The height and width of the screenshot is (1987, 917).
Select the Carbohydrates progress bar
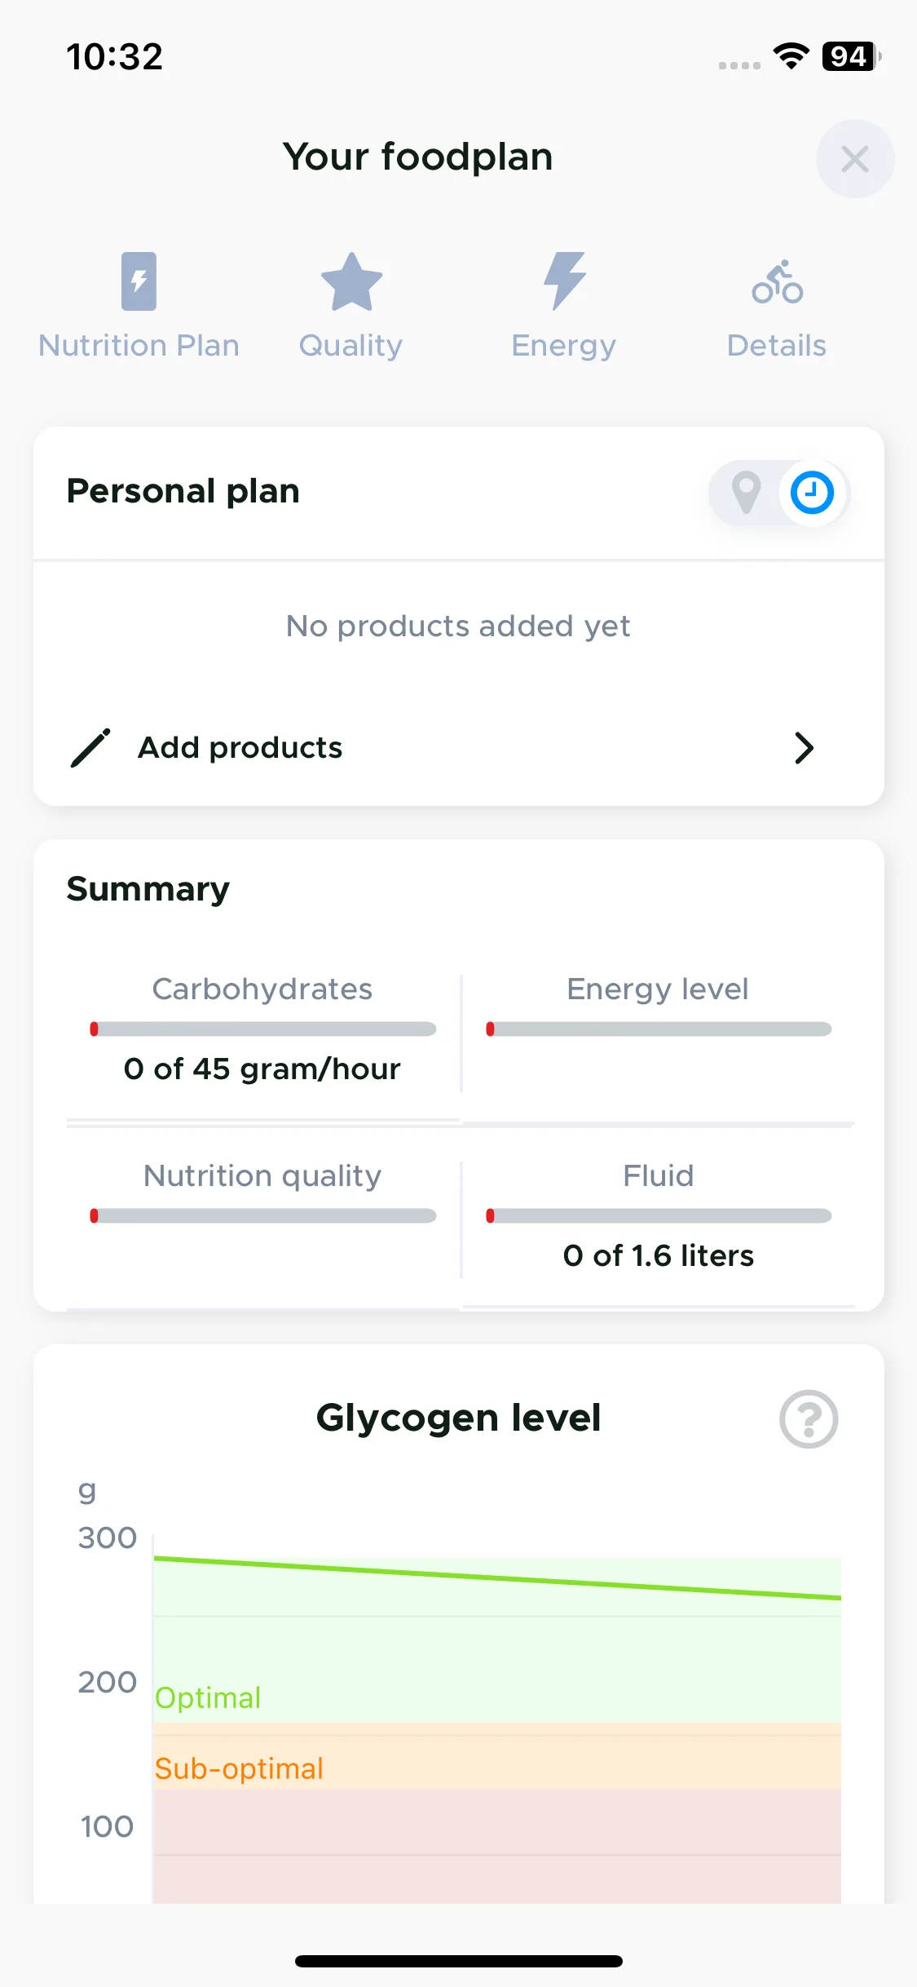[263, 1029]
